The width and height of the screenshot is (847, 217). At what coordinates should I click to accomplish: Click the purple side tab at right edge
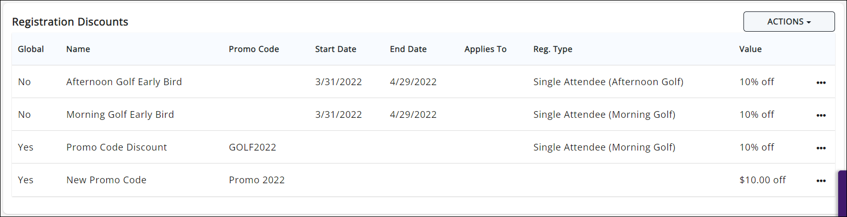tap(842, 193)
